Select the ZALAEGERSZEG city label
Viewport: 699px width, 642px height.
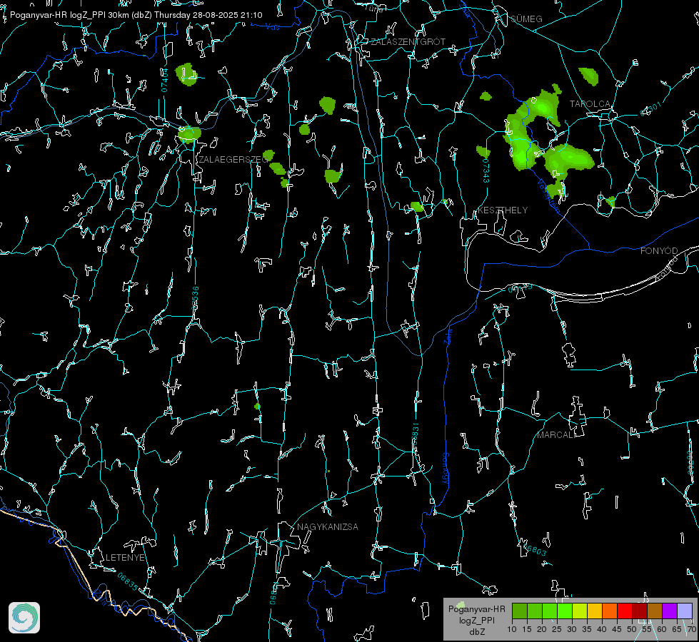[233, 159]
